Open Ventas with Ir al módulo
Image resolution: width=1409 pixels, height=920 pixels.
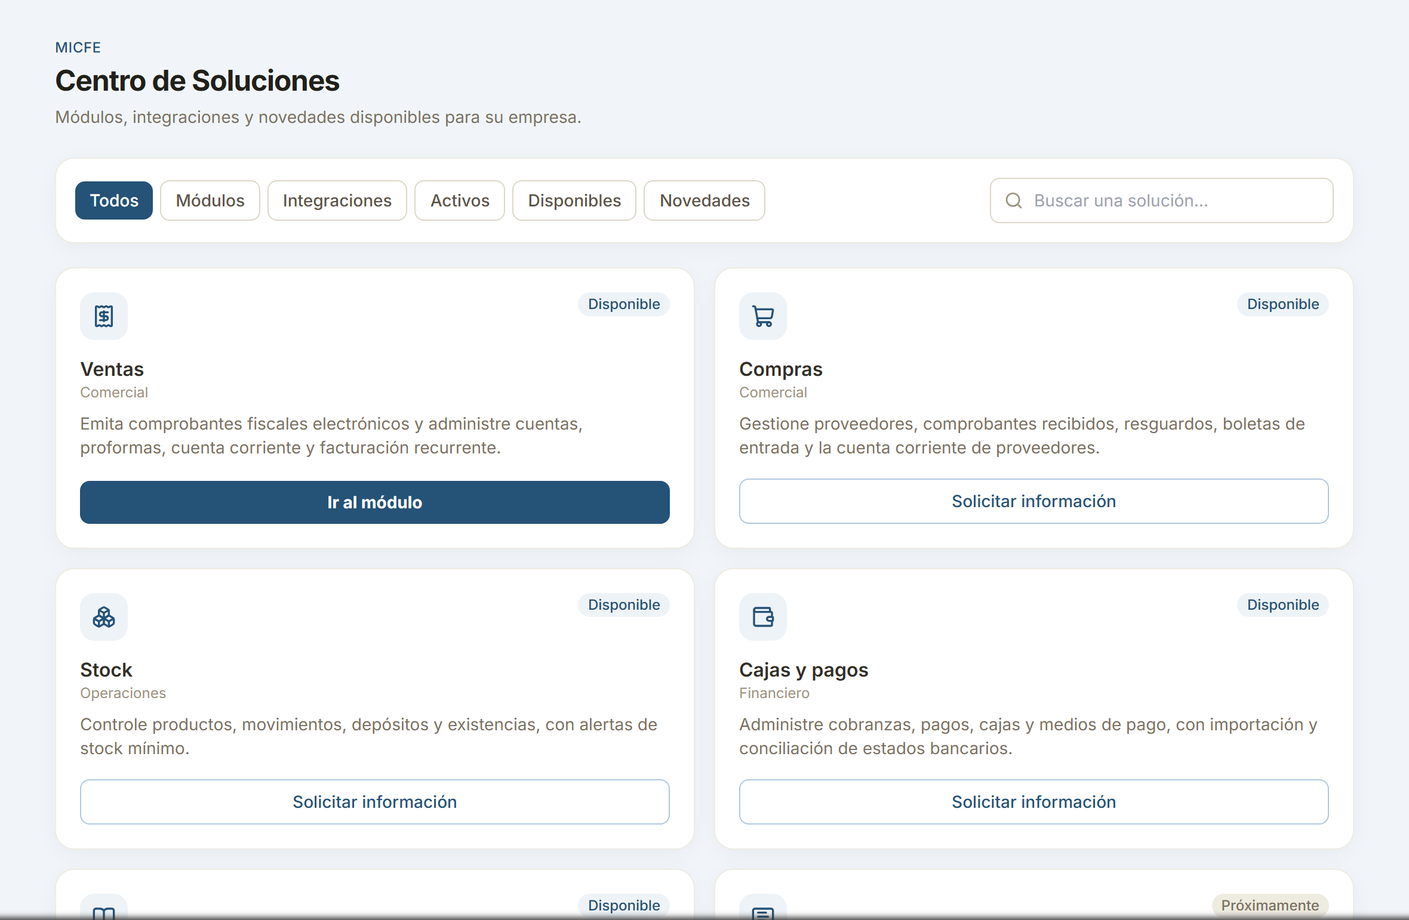coord(375,502)
